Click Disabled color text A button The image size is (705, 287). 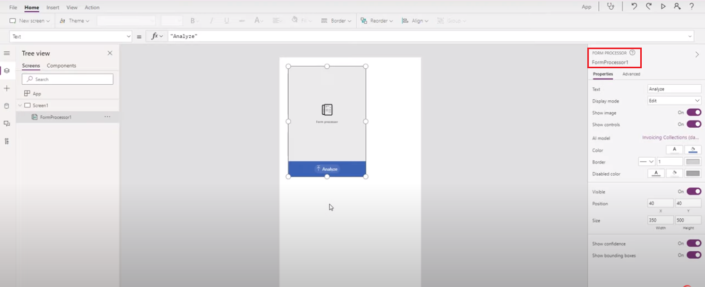point(656,174)
